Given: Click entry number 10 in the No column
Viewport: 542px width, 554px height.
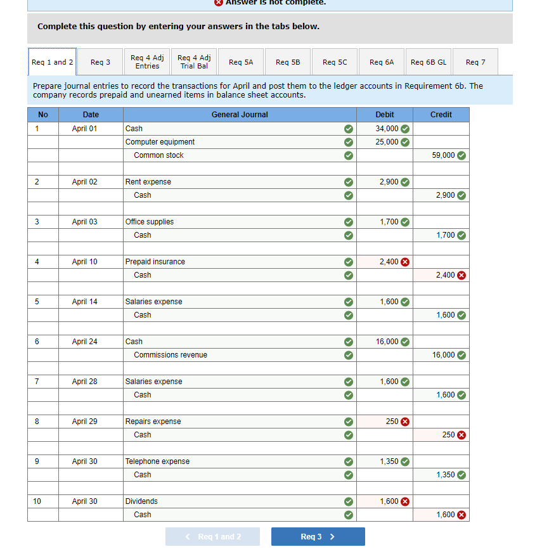Looking at the screenshot, I should 42,501.
